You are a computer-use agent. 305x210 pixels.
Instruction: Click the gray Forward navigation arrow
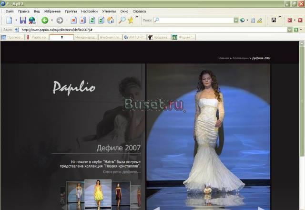pyautogui.click(x=60, y=20)
